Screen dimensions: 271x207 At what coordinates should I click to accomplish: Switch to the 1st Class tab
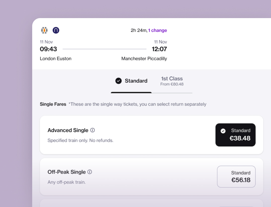[x=172, y=80]
